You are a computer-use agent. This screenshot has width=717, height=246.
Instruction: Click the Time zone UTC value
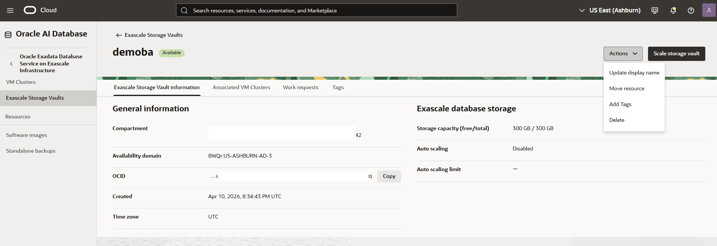213,217
